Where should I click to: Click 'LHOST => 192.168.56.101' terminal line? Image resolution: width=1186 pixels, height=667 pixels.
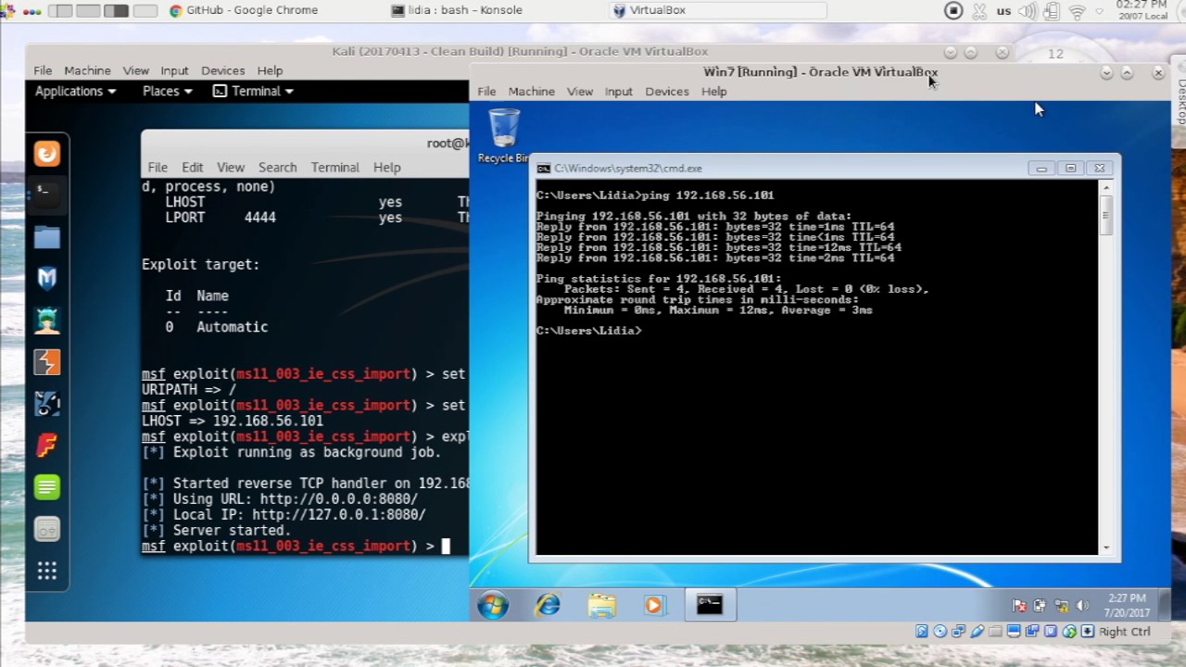click(233, 421)
